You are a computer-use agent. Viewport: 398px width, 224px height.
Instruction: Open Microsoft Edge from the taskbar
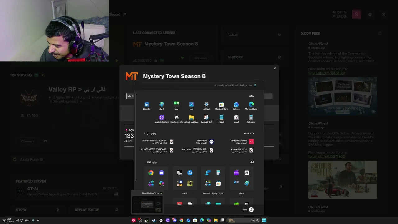[x=202, y=220]
